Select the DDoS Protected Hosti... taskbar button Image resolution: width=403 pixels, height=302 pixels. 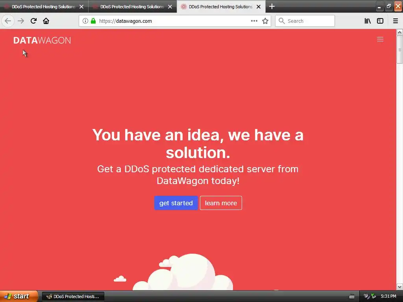click(73, 296)
